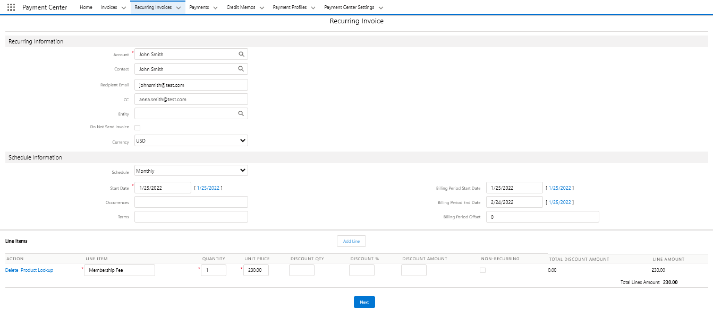Click the date link beside Start Date
713x310 pixels.
point(208,188)
